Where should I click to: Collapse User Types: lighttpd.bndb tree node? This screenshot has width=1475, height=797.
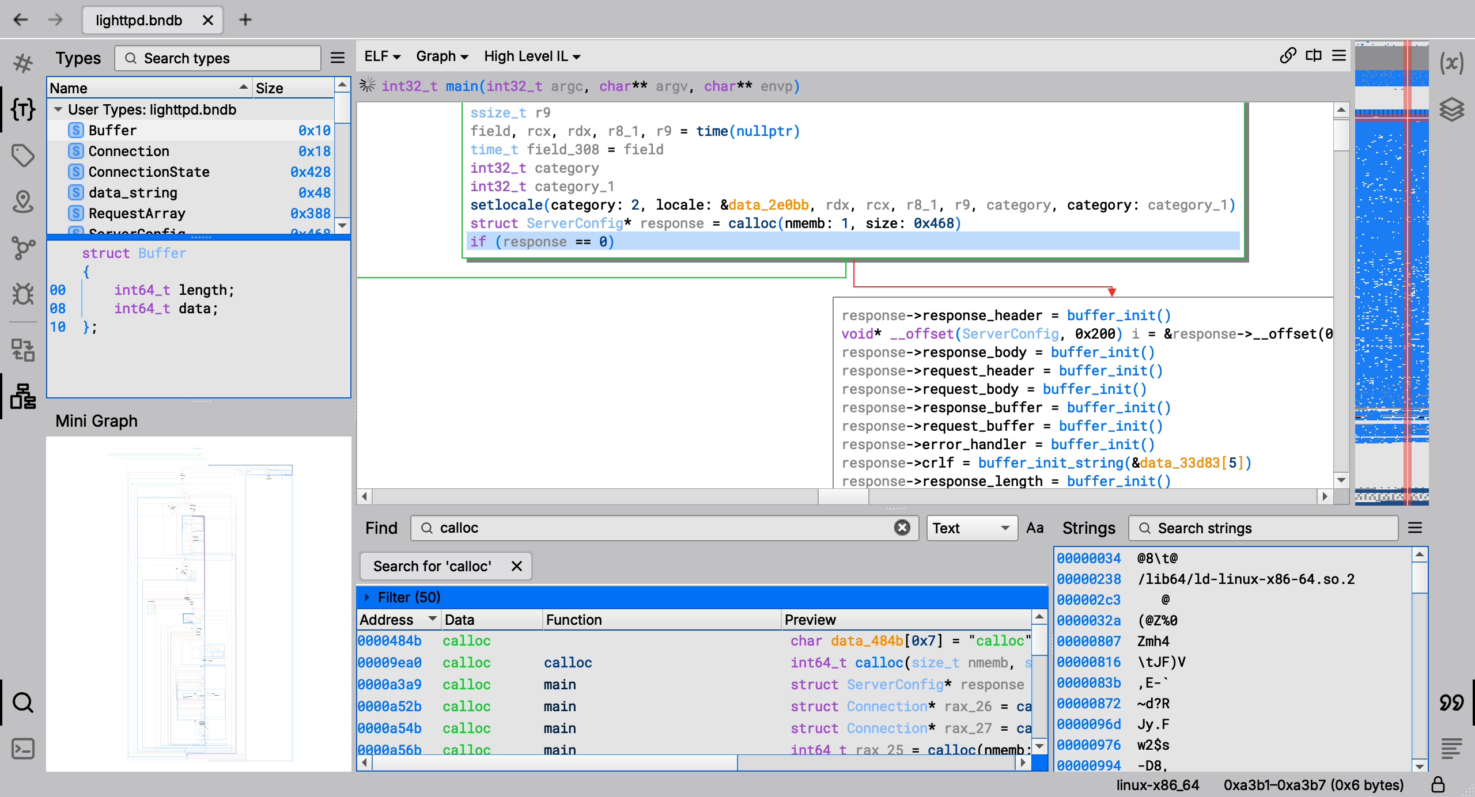pyautogui.click(x=58, y=109)
